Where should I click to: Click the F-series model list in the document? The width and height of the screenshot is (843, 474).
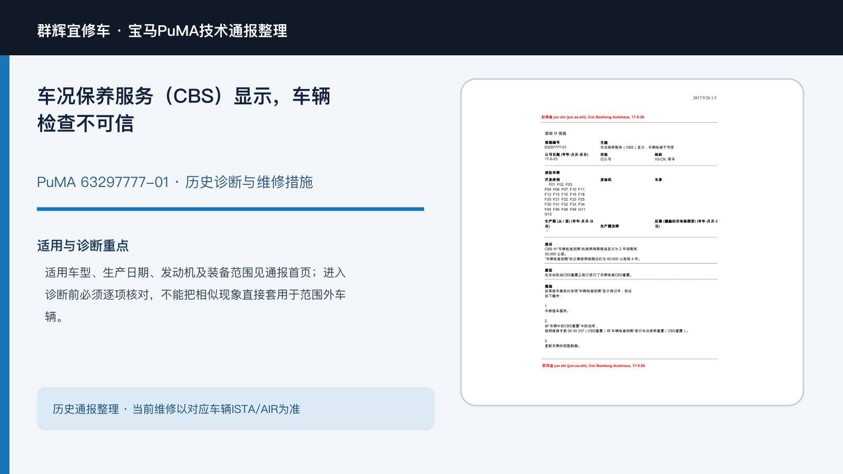pos(565,200)
